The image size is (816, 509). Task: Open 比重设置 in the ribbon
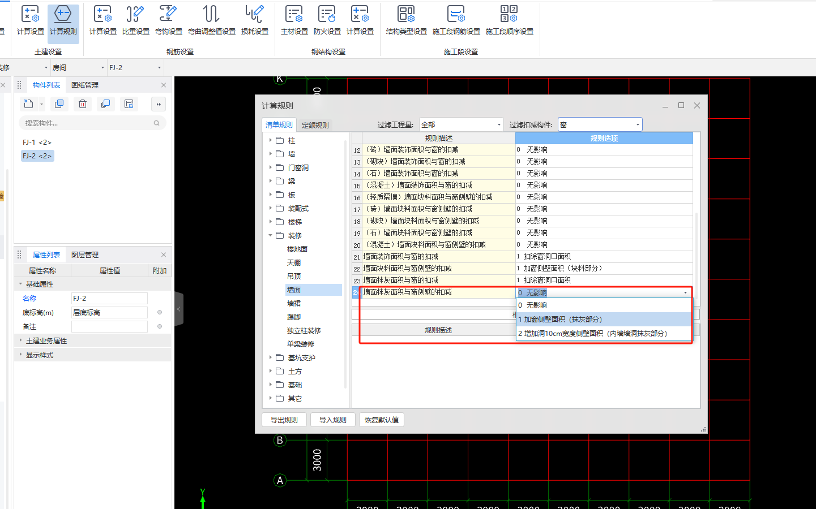[x=136, y=20]
